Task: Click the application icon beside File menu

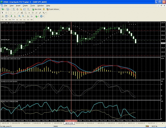Action: click(x=2, y=6)
